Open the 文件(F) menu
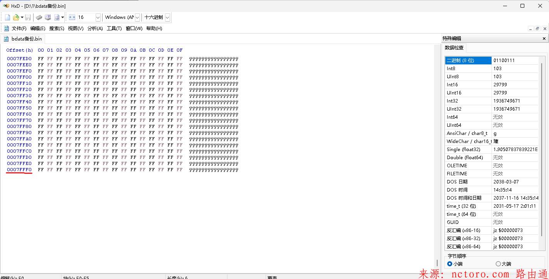The height and width of the screenshot is (279, 549). 19,29
